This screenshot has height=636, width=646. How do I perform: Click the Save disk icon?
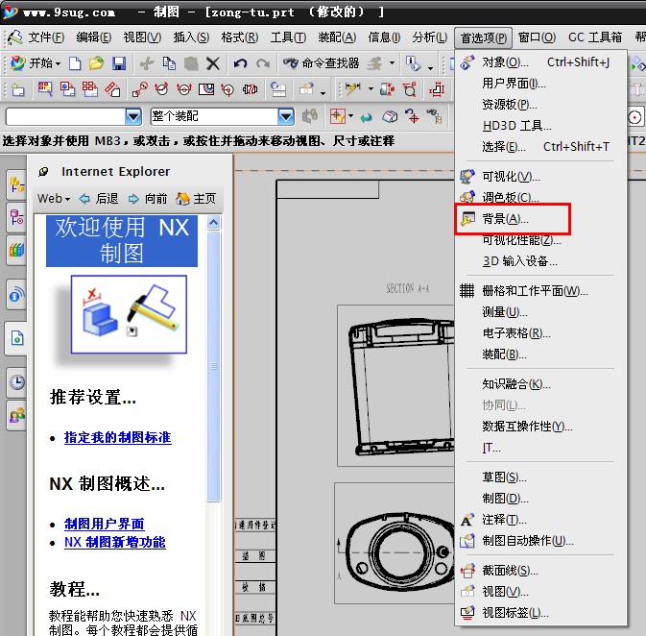[x=119, y=63]
